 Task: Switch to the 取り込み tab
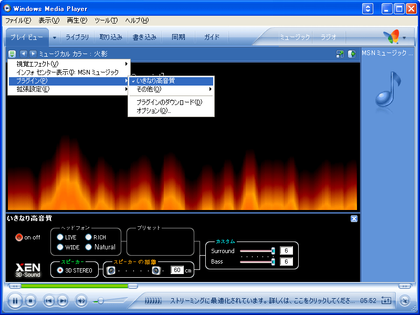[x=111, y=37]
